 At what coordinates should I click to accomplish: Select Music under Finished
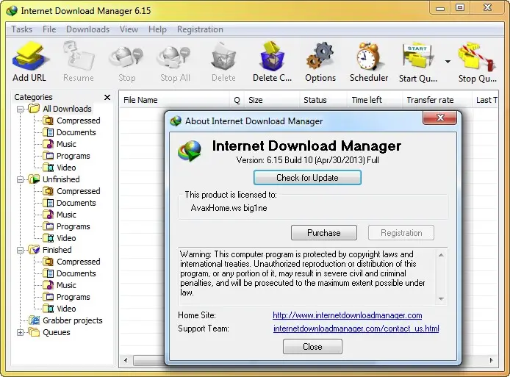coord(66,285)
